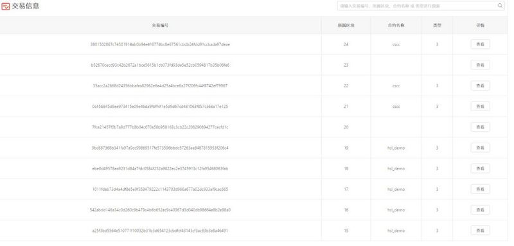Screen dimensions: 514x246
Task: Click type value 3 in block 24 row
Action: click(437, 44)
